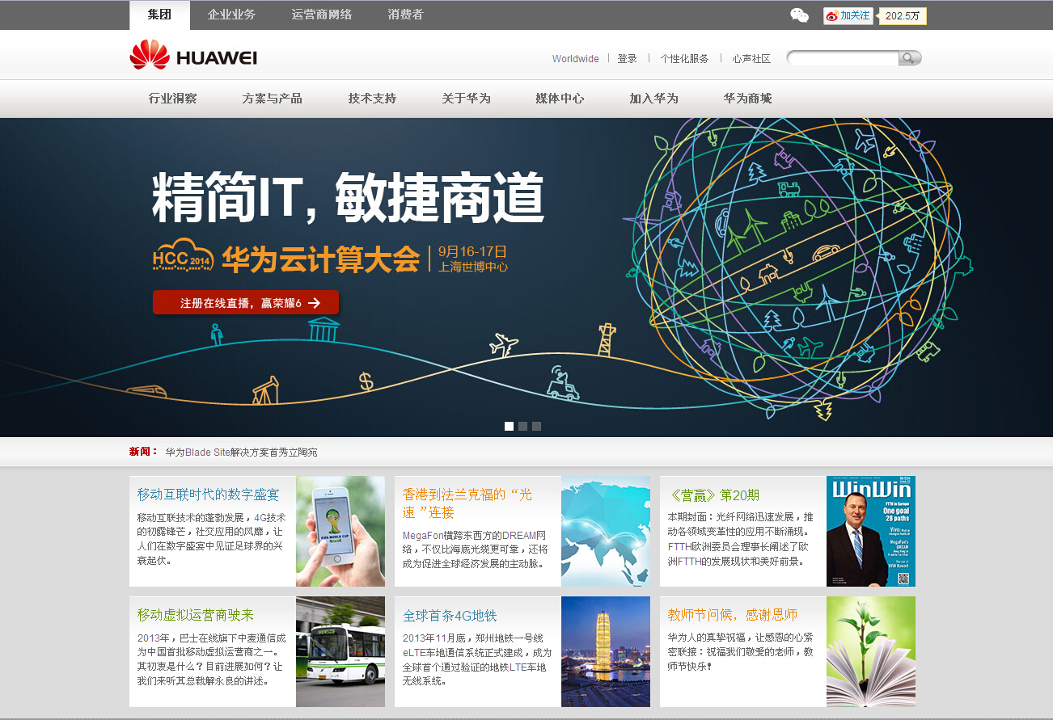Click the 202.5万 follower count badge
Image resolution: width=1053 pixels, height=720 pixels.
[903, 16]
